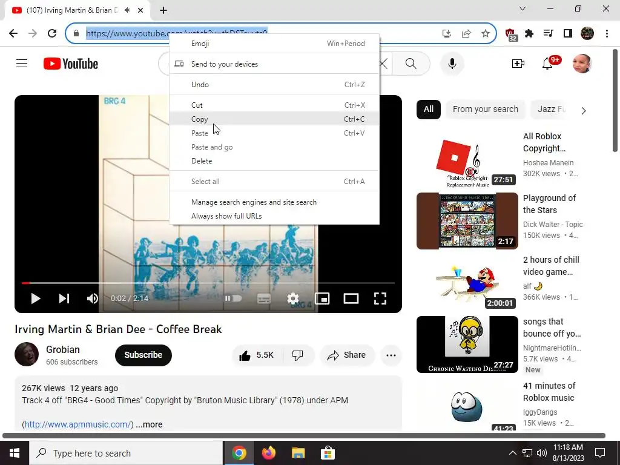The width and height of the screenshot is (620, 465).
Task: Dislike the video with thumbs down
Action: [297, 355]
